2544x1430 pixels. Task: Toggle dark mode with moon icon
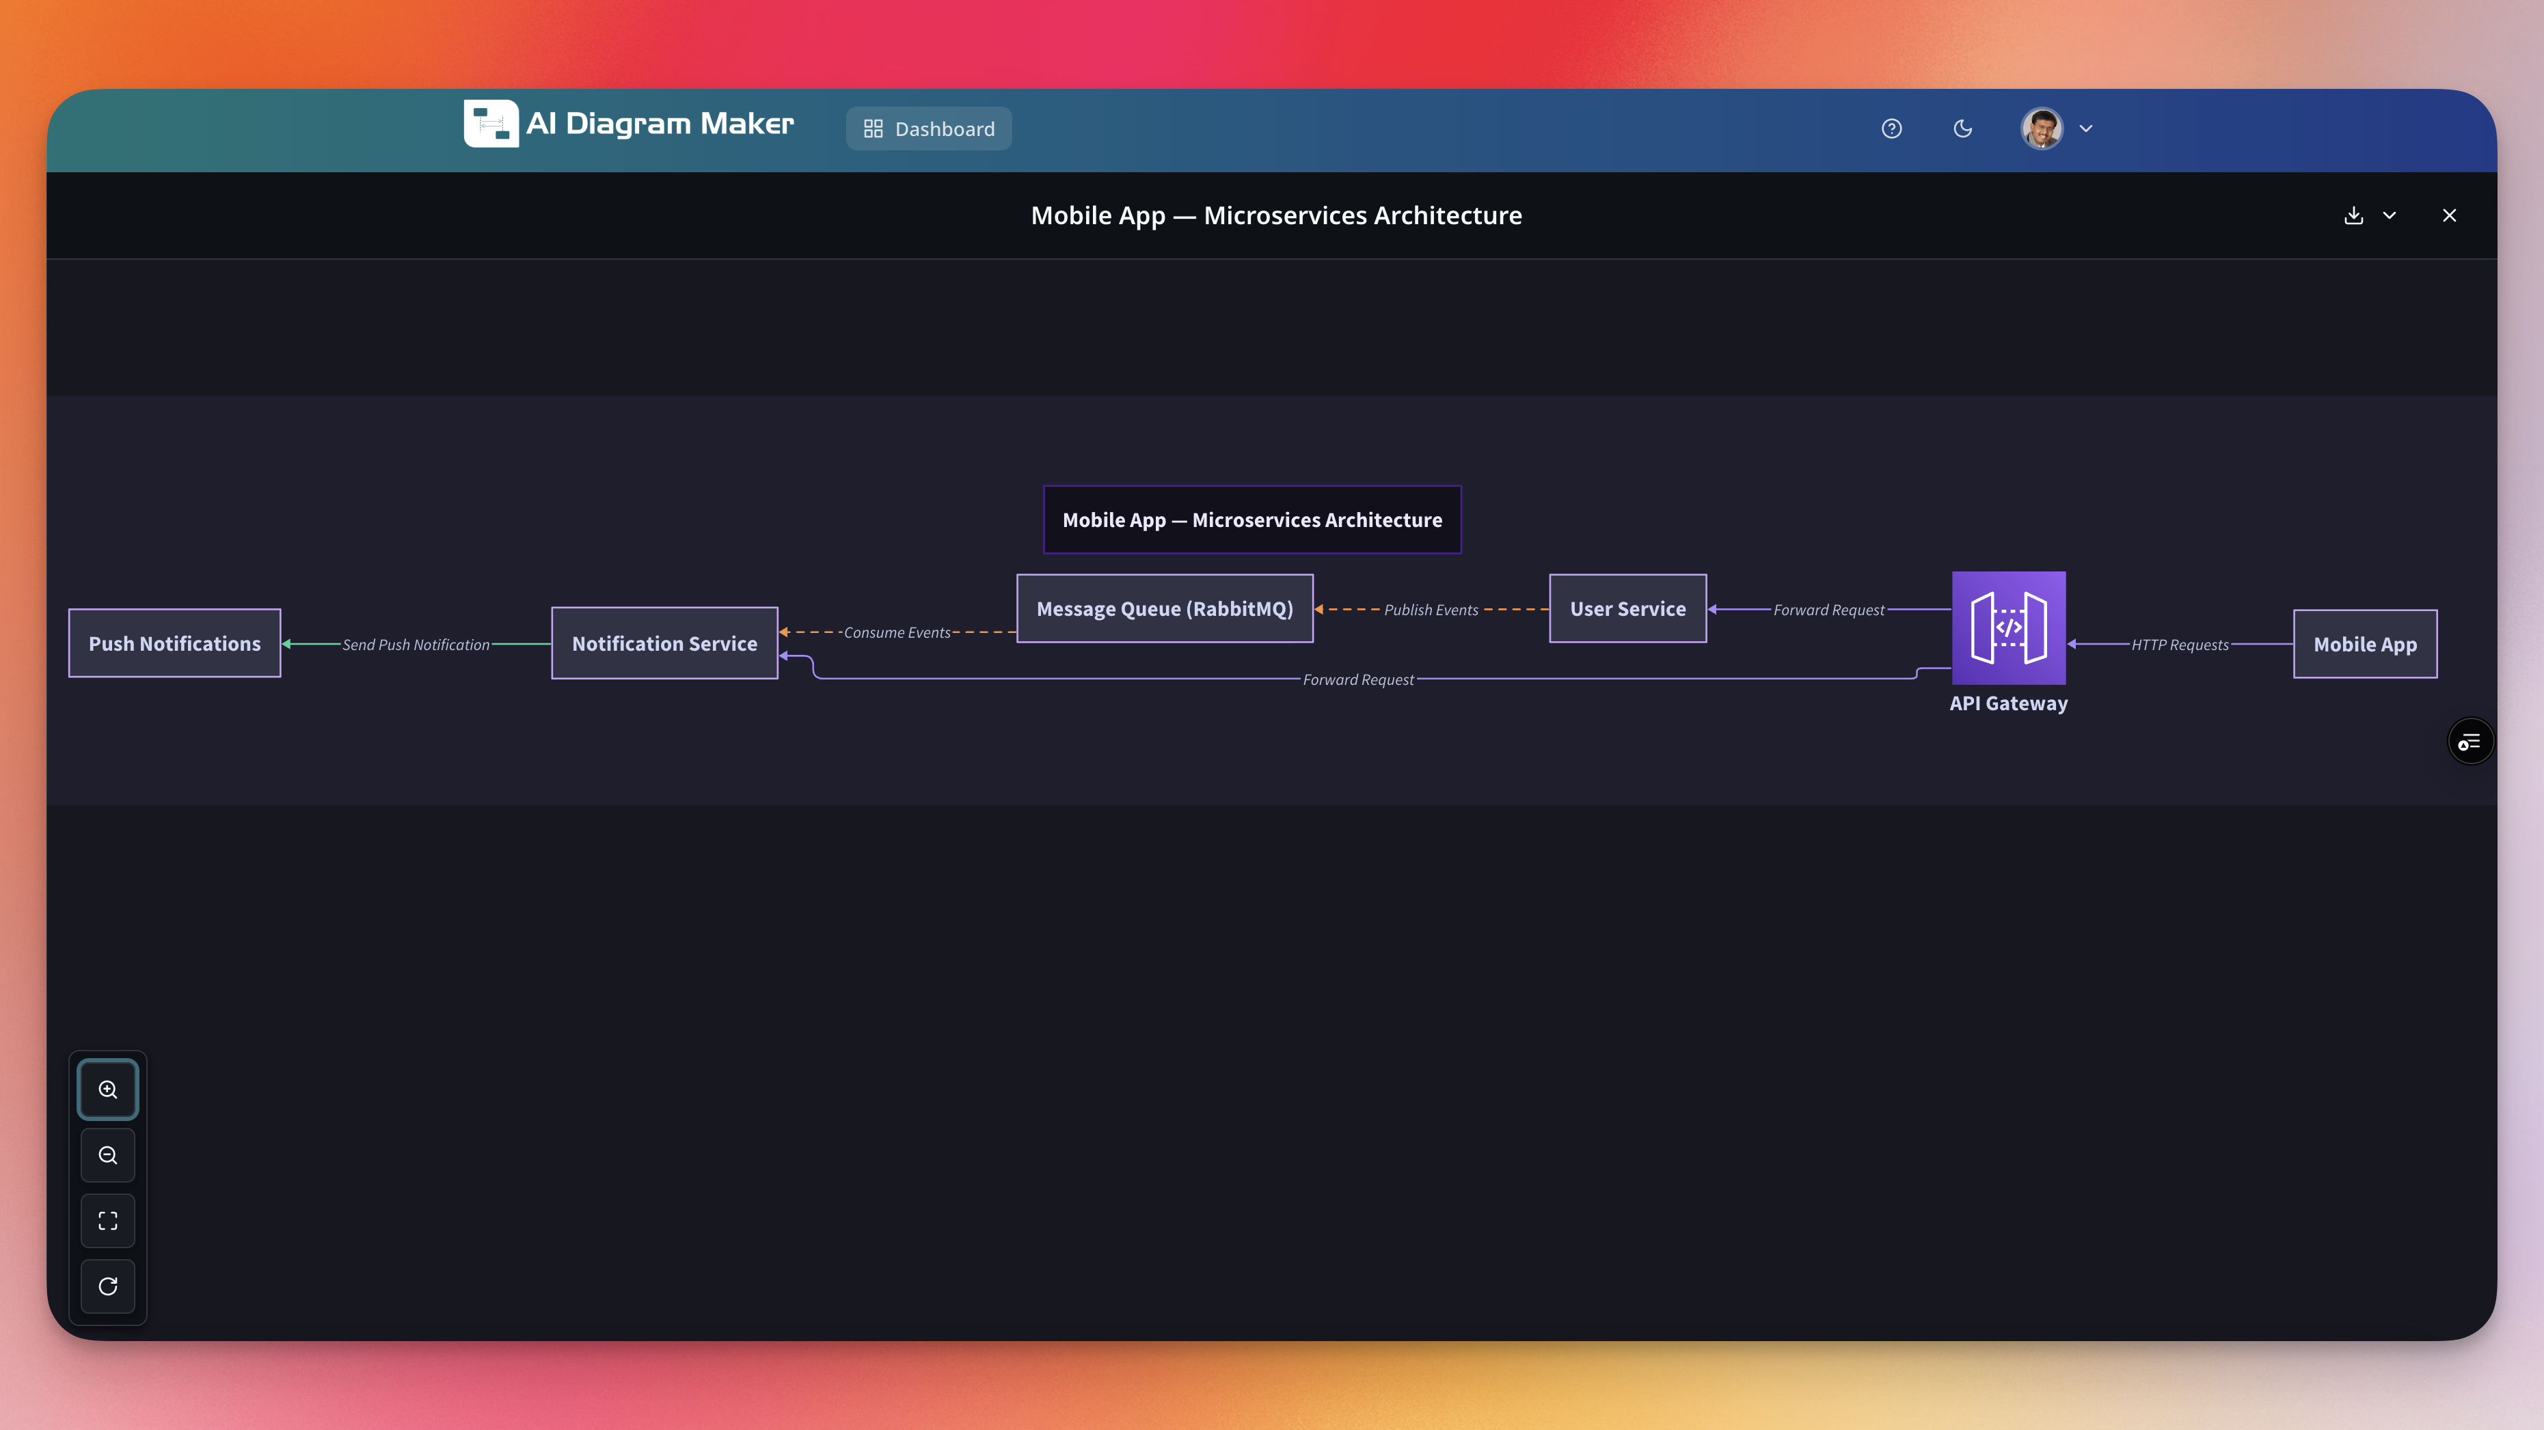(1962, 129)
